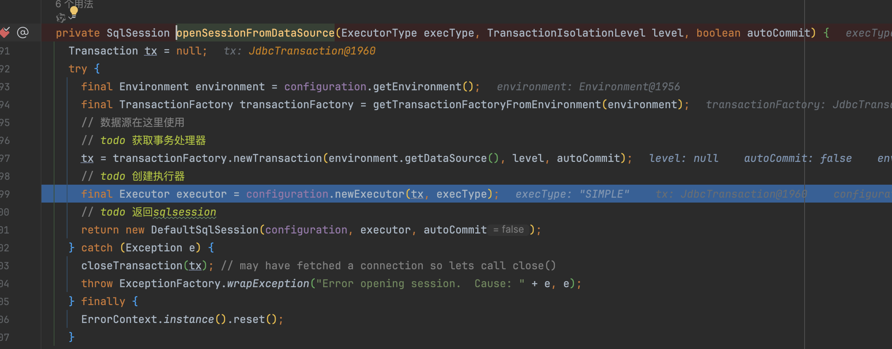Click the 'boolean' keyword in the signature
Viewport: 892px width, 349px height.
pyautogui.click(x=718, y=33)
